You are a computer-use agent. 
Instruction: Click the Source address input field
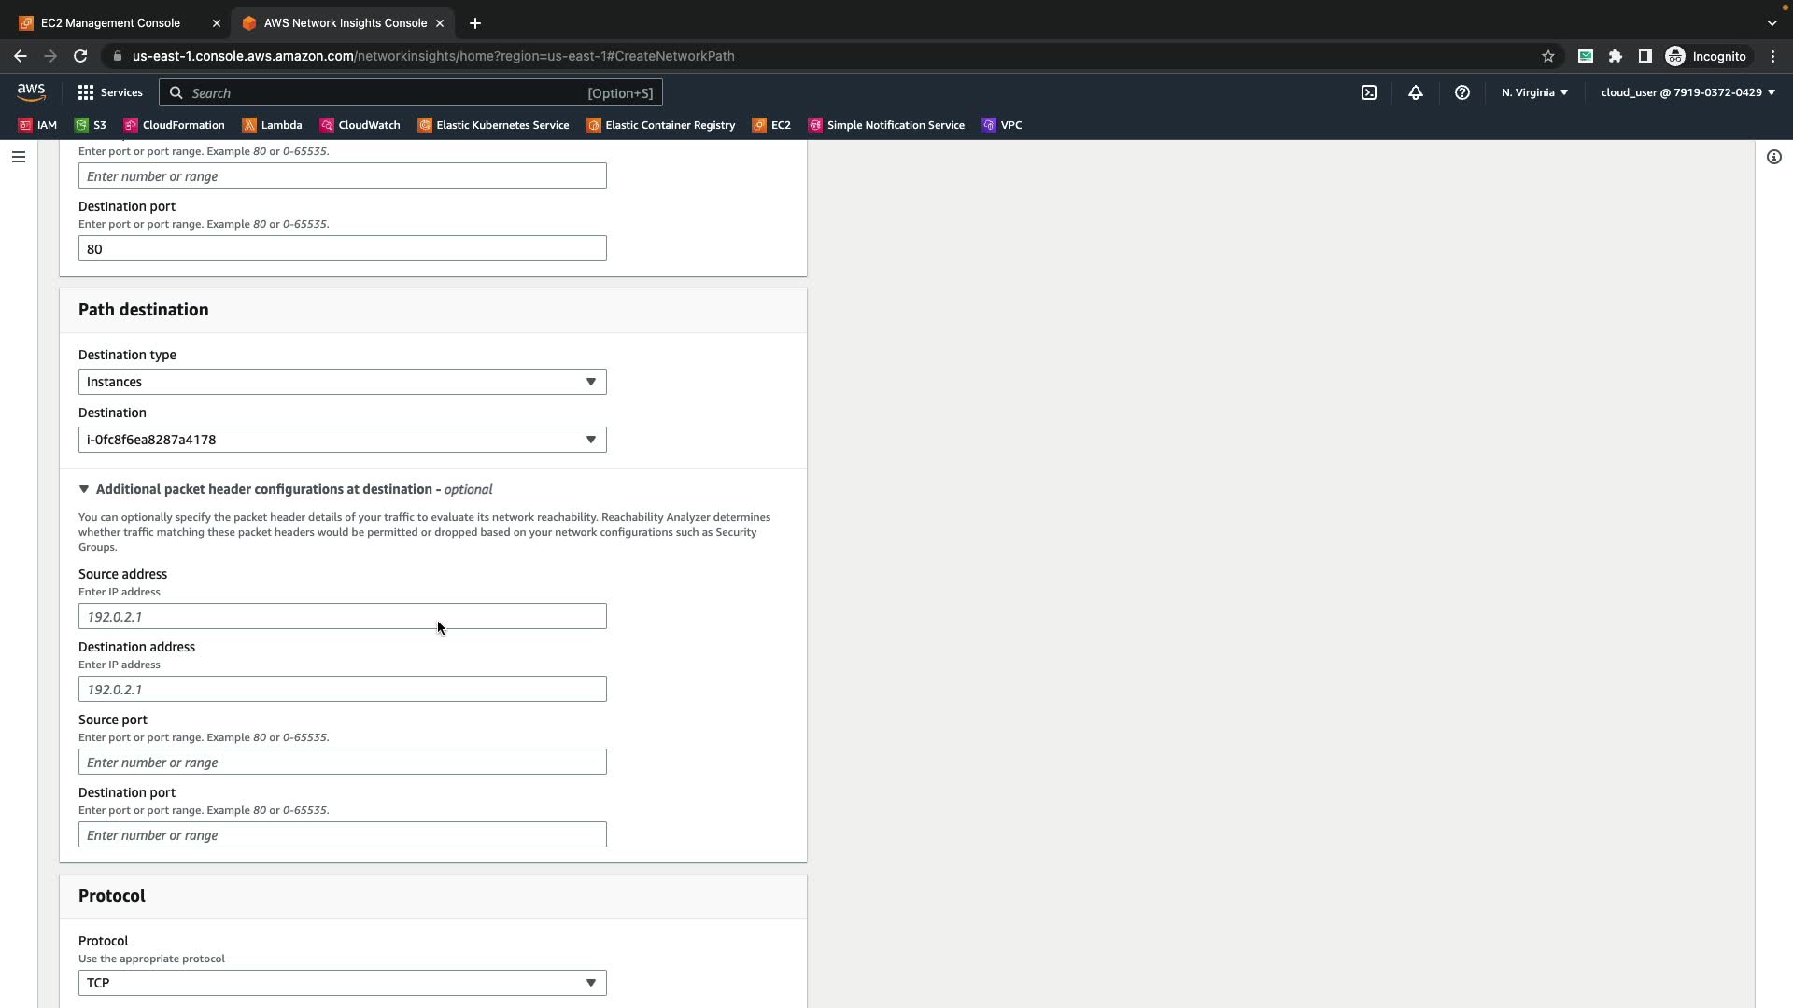[342, 616]
